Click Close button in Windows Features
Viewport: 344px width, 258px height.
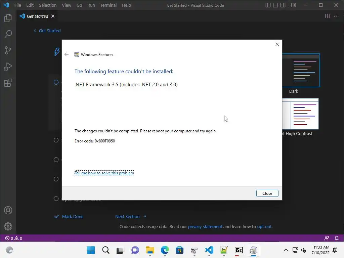click(267, 193)
